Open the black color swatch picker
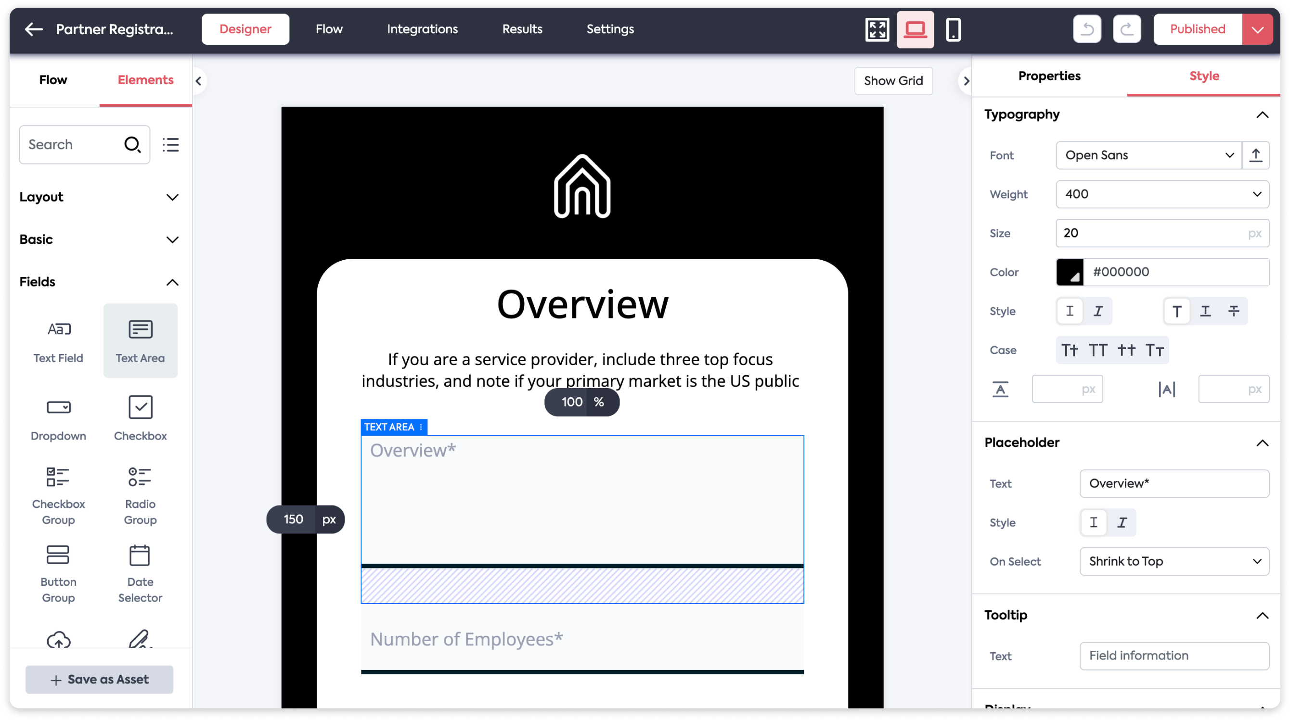Viewport: 1290px width, 720px height. coord(1070,272)
